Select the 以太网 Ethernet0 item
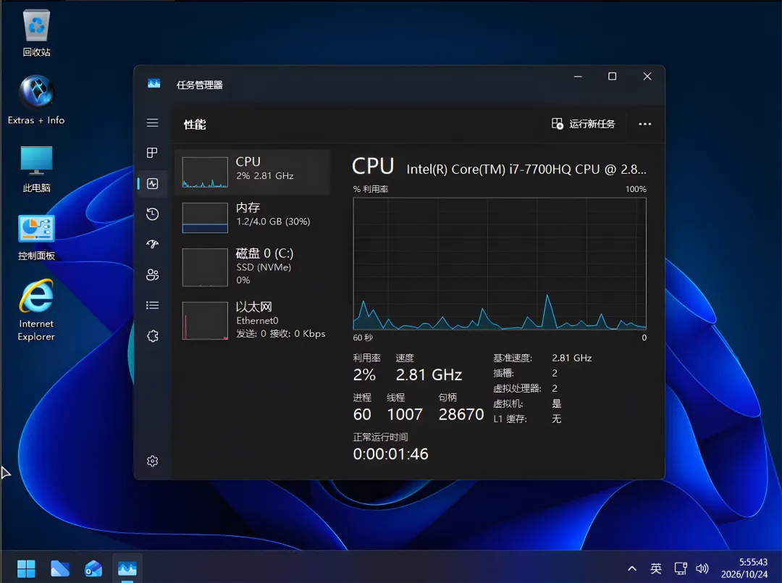This screenshot has width=782, height=583. [253, 320]
